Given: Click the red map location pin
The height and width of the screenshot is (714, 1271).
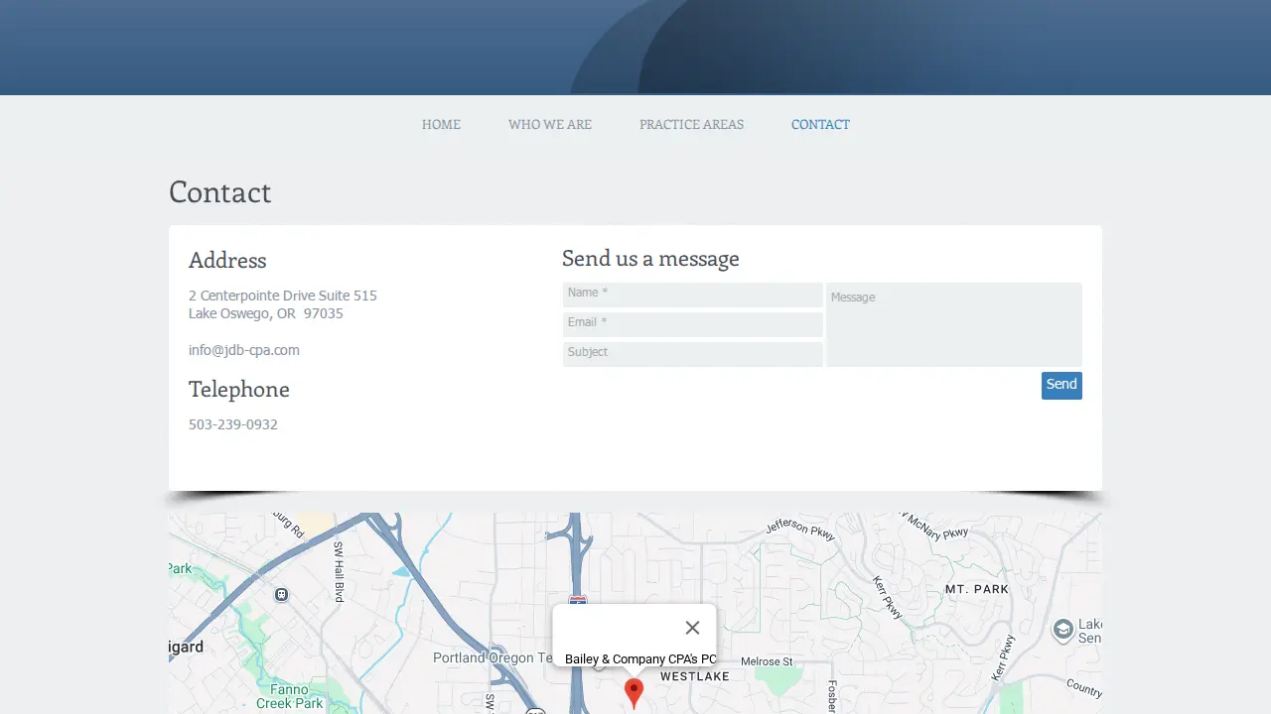Looking at the screenshot, I should pyautogui.click(x=634, y=693).
